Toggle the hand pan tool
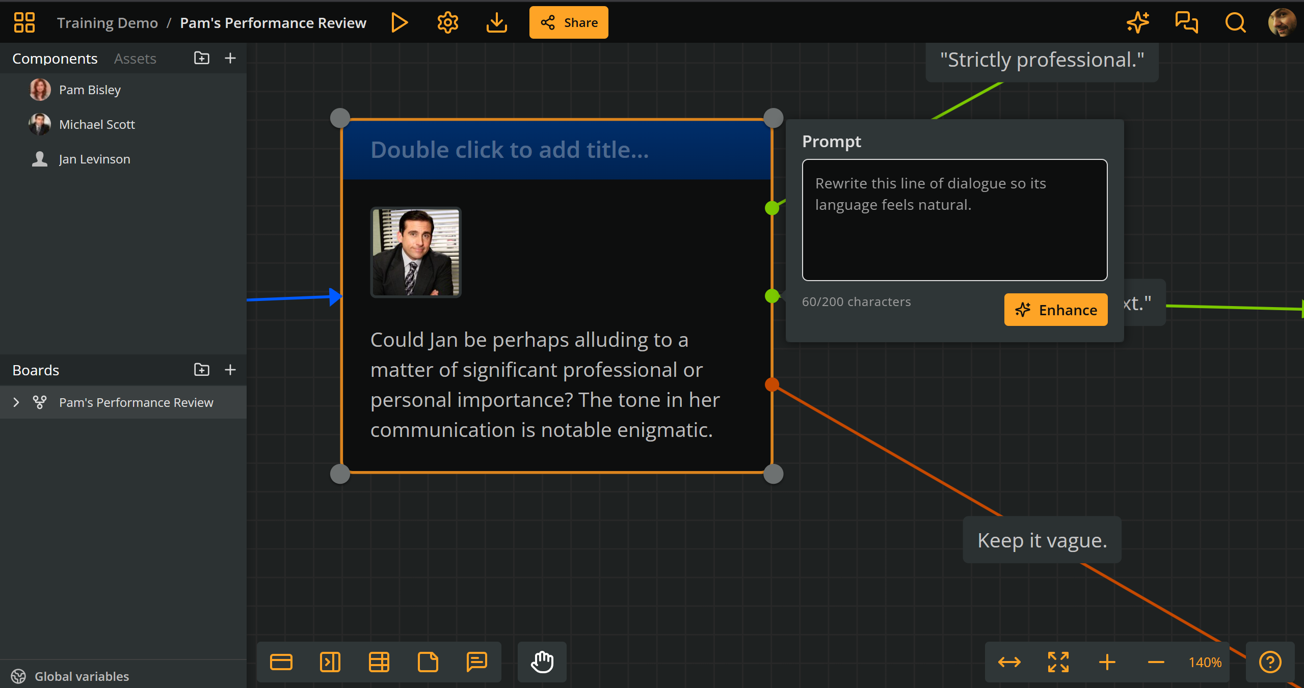The width and height of the screenshot is (1304, 688). tap(542, 662)
